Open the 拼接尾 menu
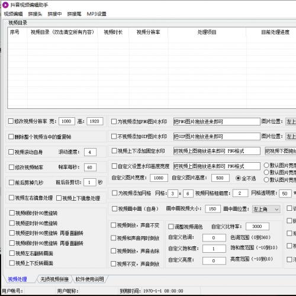This screenshot has height=296, width=296. click(74, 14)
